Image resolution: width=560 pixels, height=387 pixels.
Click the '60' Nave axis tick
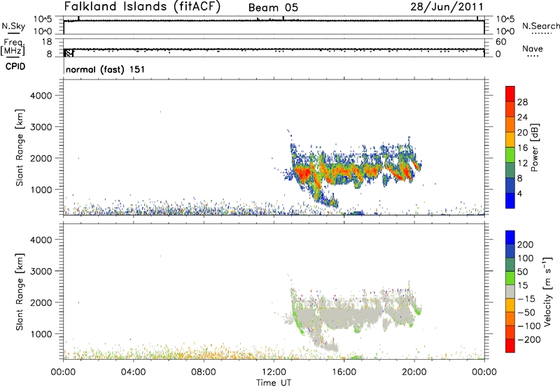[x=501, y=42]
